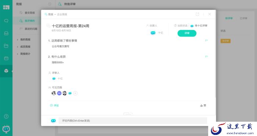Switch to 已评审 tab in background page
The height and width of the screenshot is (136, 257).
pyautogui.click(x=243, y=18)
